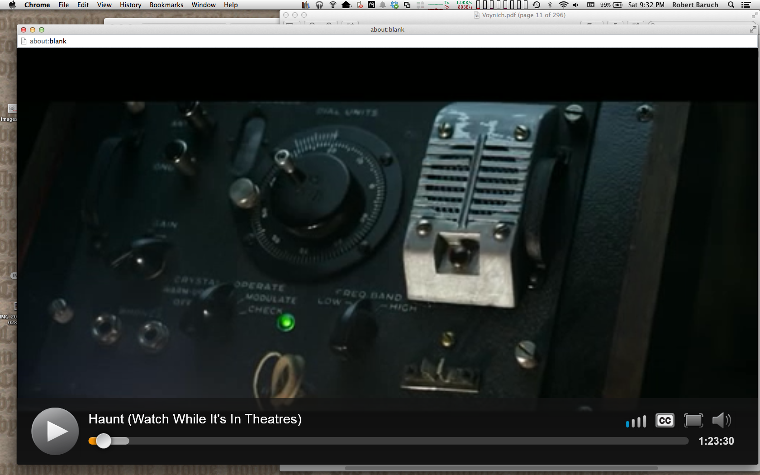Click Voynich.pdf document proxy icon
This screenshot has width=760, height=475.
pyautogui.click(x=477, y=15)
